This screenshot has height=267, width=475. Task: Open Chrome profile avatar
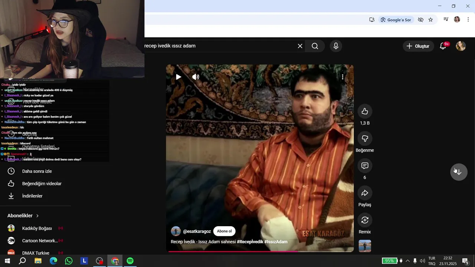click(457, 20)
